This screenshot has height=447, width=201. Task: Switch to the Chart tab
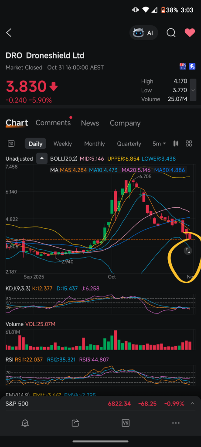(x=17, y=123)
